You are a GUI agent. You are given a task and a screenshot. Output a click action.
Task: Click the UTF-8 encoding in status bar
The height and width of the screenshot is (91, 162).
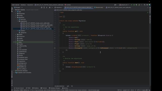click(139, 90)
